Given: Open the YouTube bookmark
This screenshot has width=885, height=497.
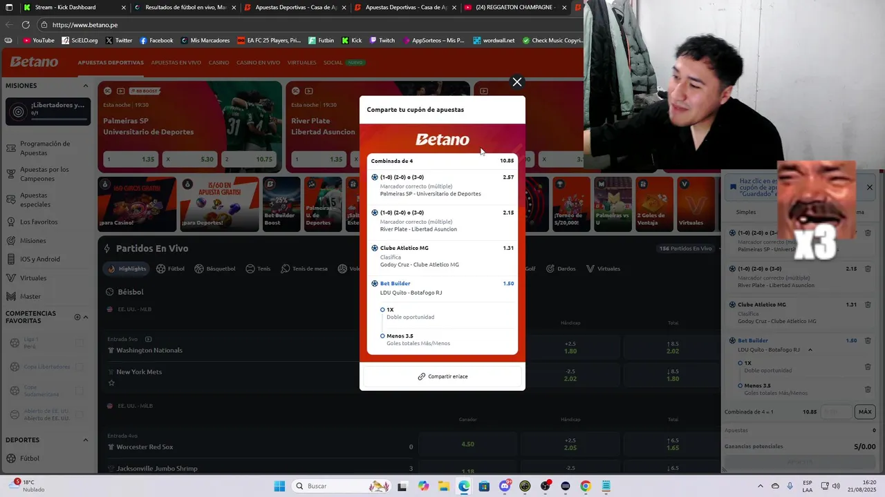Looking at the screenshot, I should point(39,40).
